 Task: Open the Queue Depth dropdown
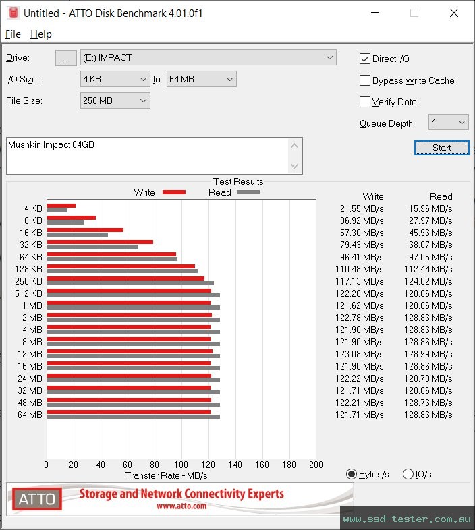[x=448, y=122]
